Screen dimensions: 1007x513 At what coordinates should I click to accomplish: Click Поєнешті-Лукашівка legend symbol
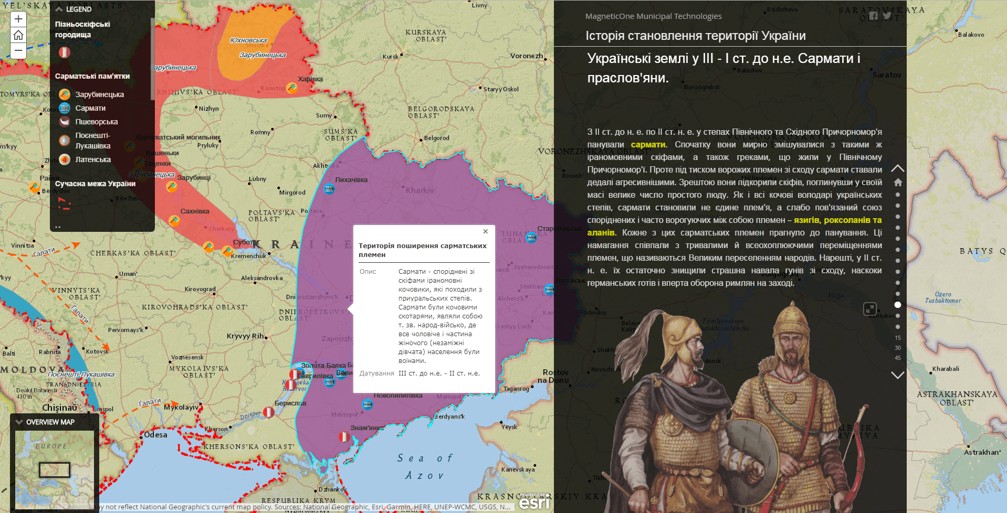[65, 141]
